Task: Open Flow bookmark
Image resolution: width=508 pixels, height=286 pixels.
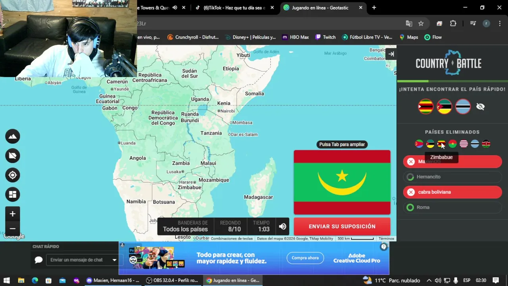Action: 433,37
